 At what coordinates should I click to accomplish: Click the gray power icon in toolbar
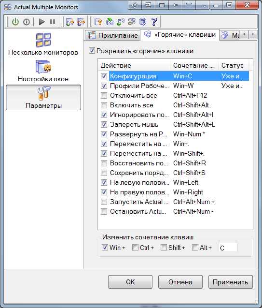27,22
